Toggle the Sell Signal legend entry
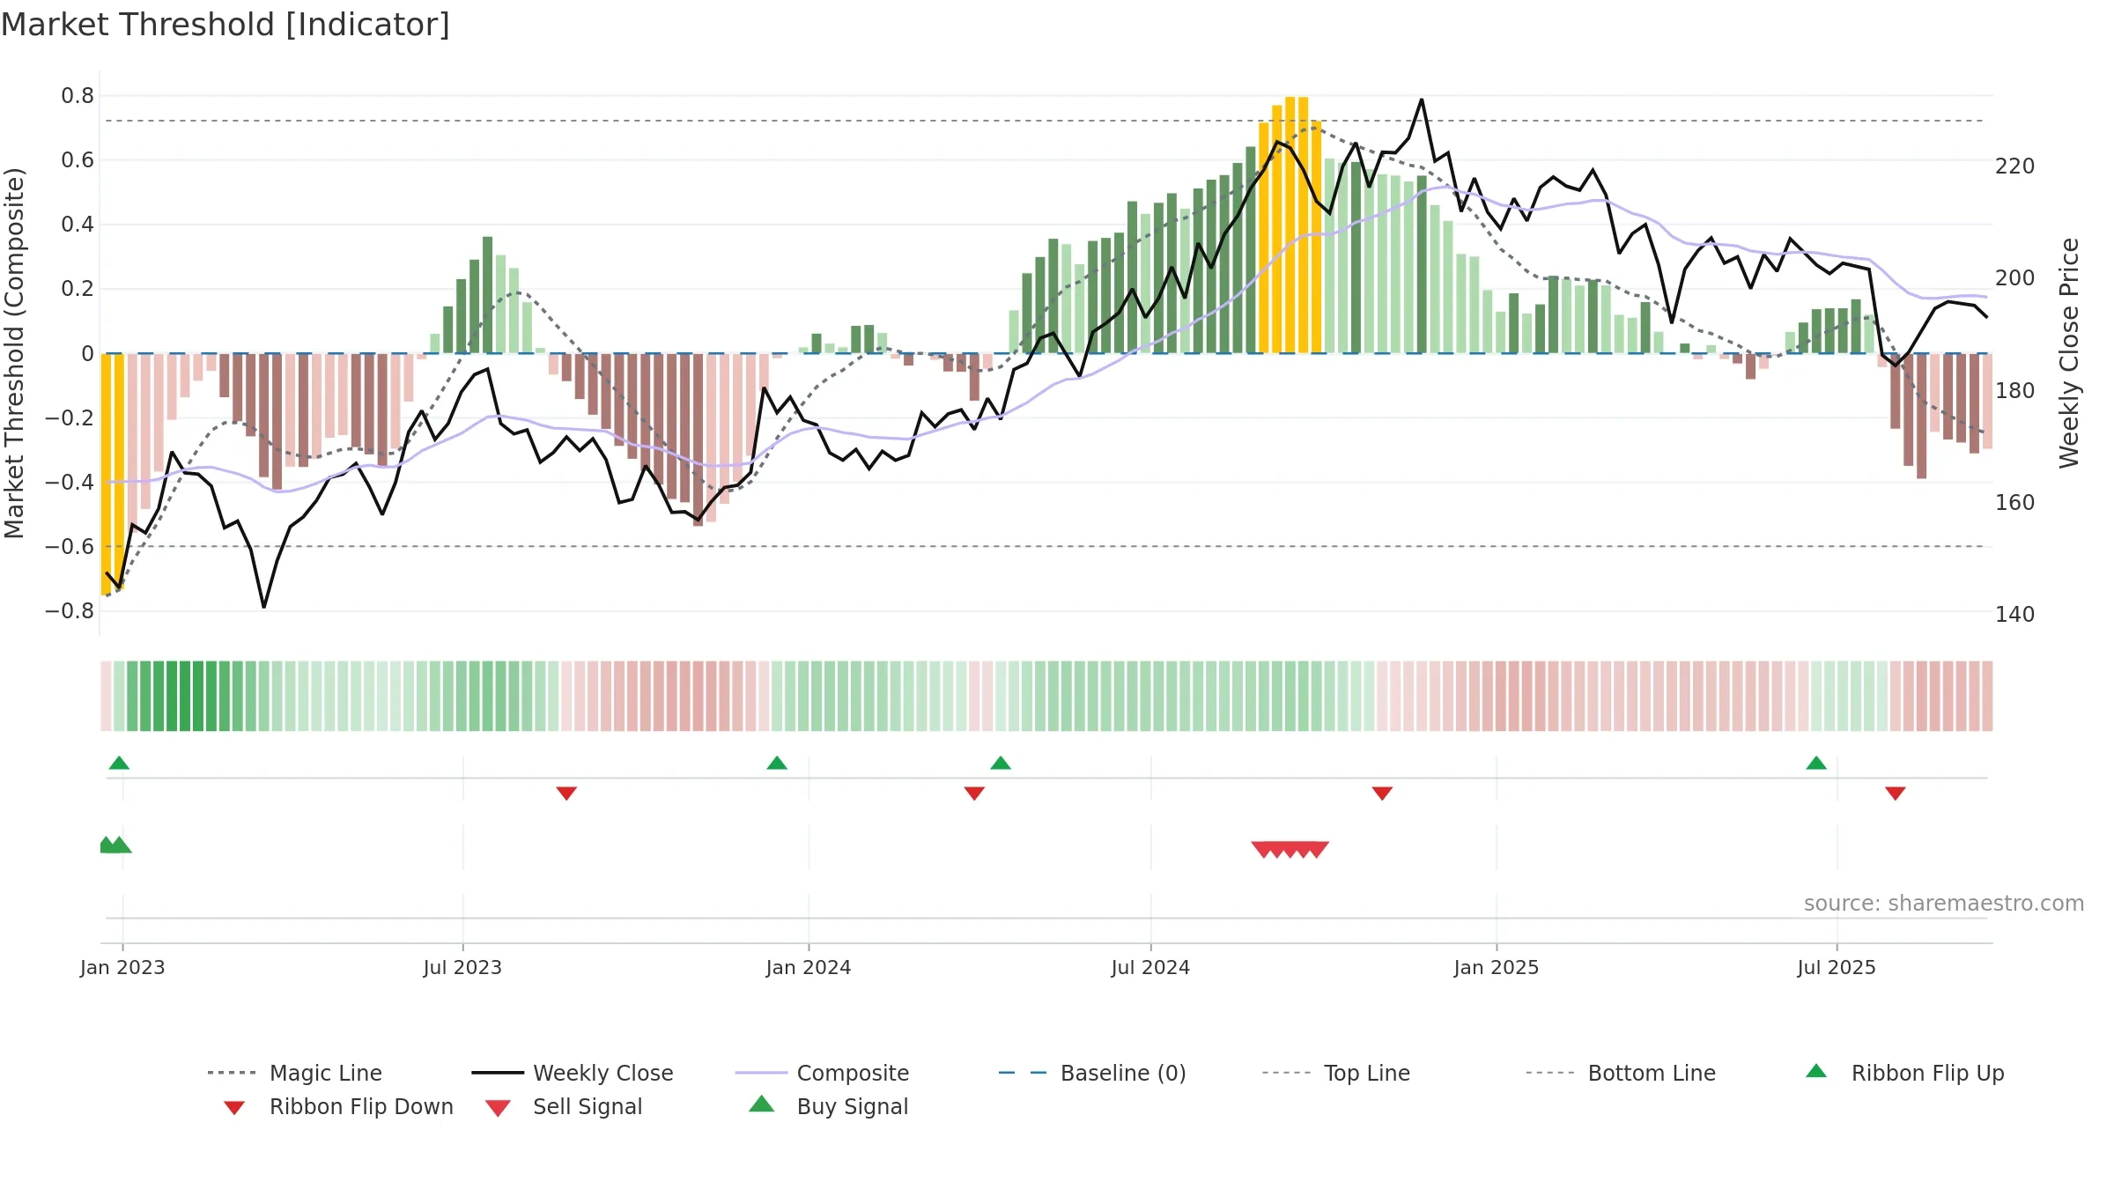The width and height of the screenshot is (2114, 1189). click(564, 1106)
